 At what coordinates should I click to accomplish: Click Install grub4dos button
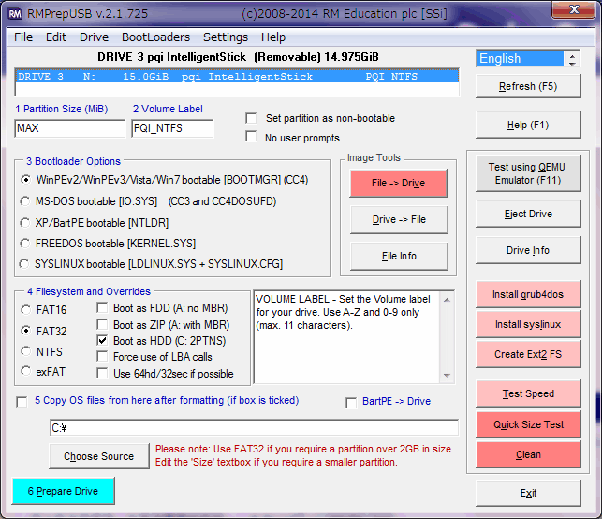tap(528, 294)
